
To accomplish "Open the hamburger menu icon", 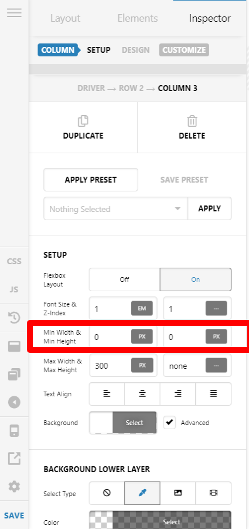I will point(14,13).
